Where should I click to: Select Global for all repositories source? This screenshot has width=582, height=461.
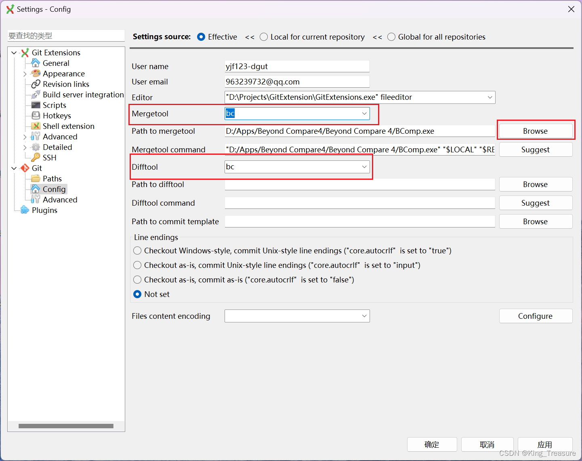[391, 37]
